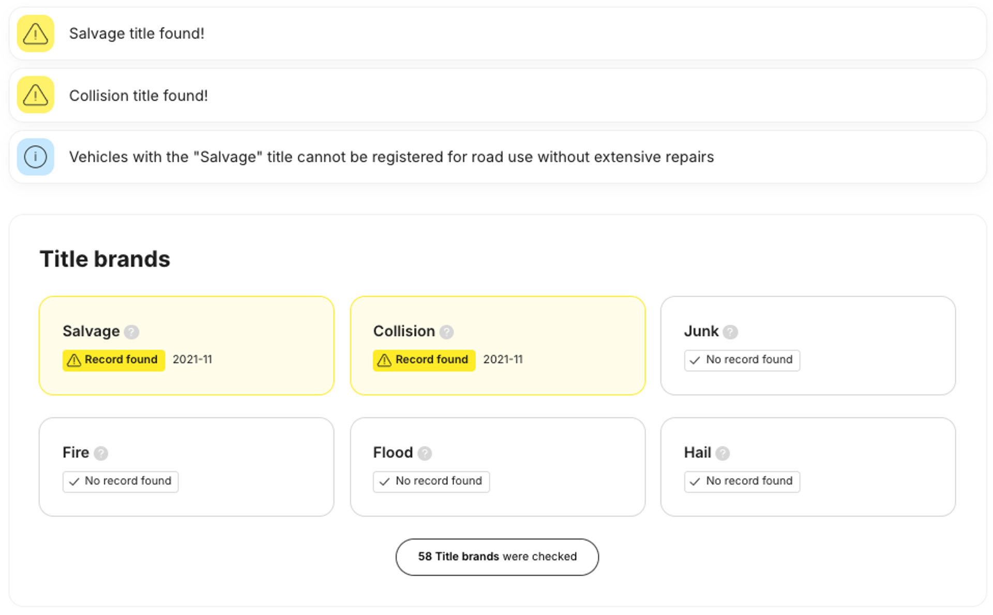Screen dimensions: 993x615
Task: Click the Salvage title warning triangle icon
Action: 36,34
